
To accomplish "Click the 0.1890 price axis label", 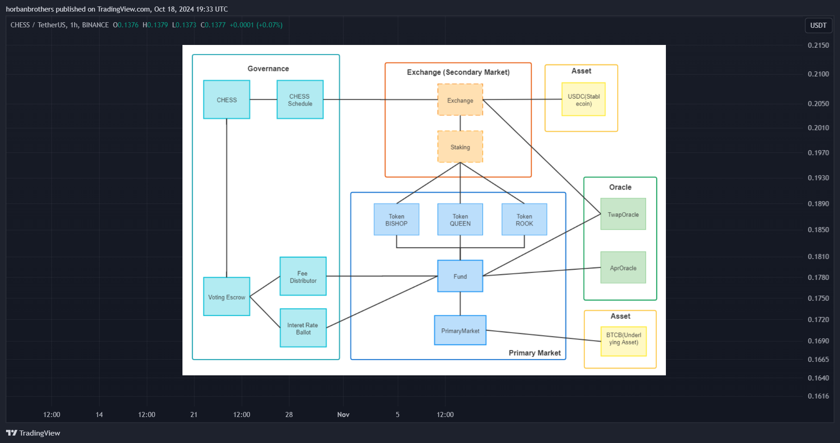I will click(818, 204).
